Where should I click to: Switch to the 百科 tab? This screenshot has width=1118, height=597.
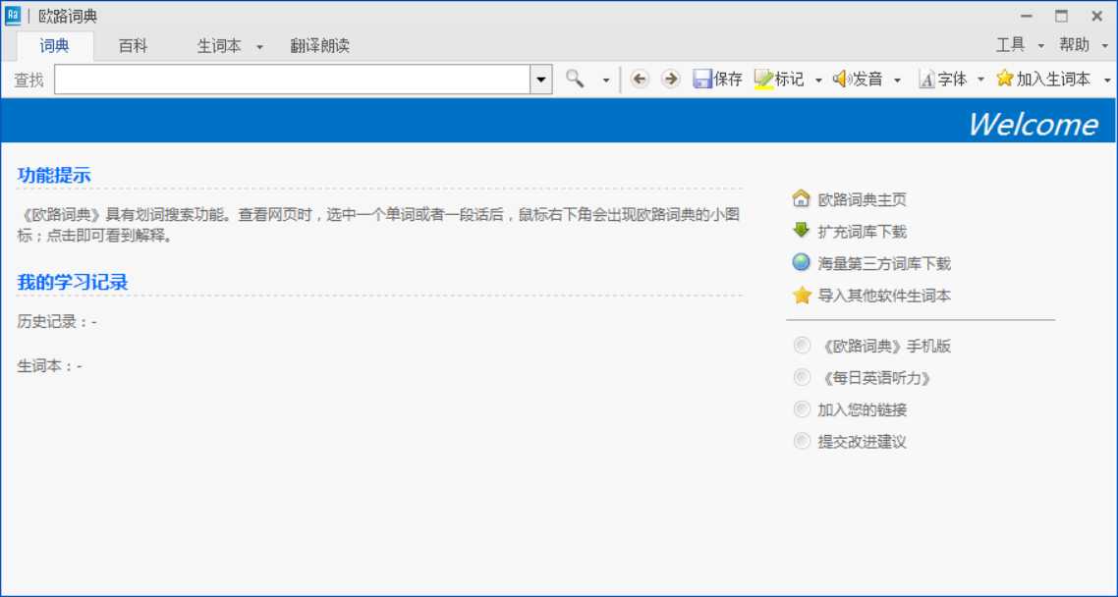(133, 45)
